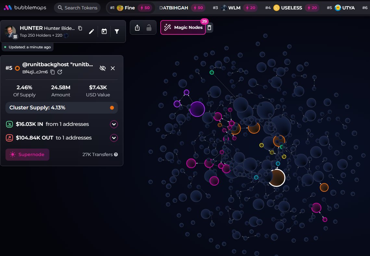Image resolution: width=370 pixels, height=256 pixels.
Task: Copy the HUNTER token address
Action: click(80, 28)
